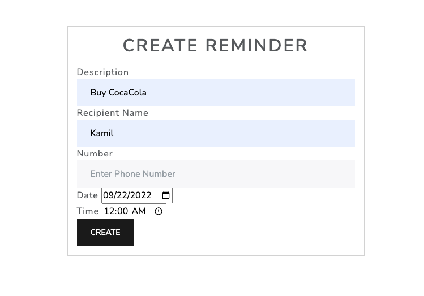This screenshot has height=296, width=424.
Task: Select the year segment 2022 in Date
Action: [141, 195]
